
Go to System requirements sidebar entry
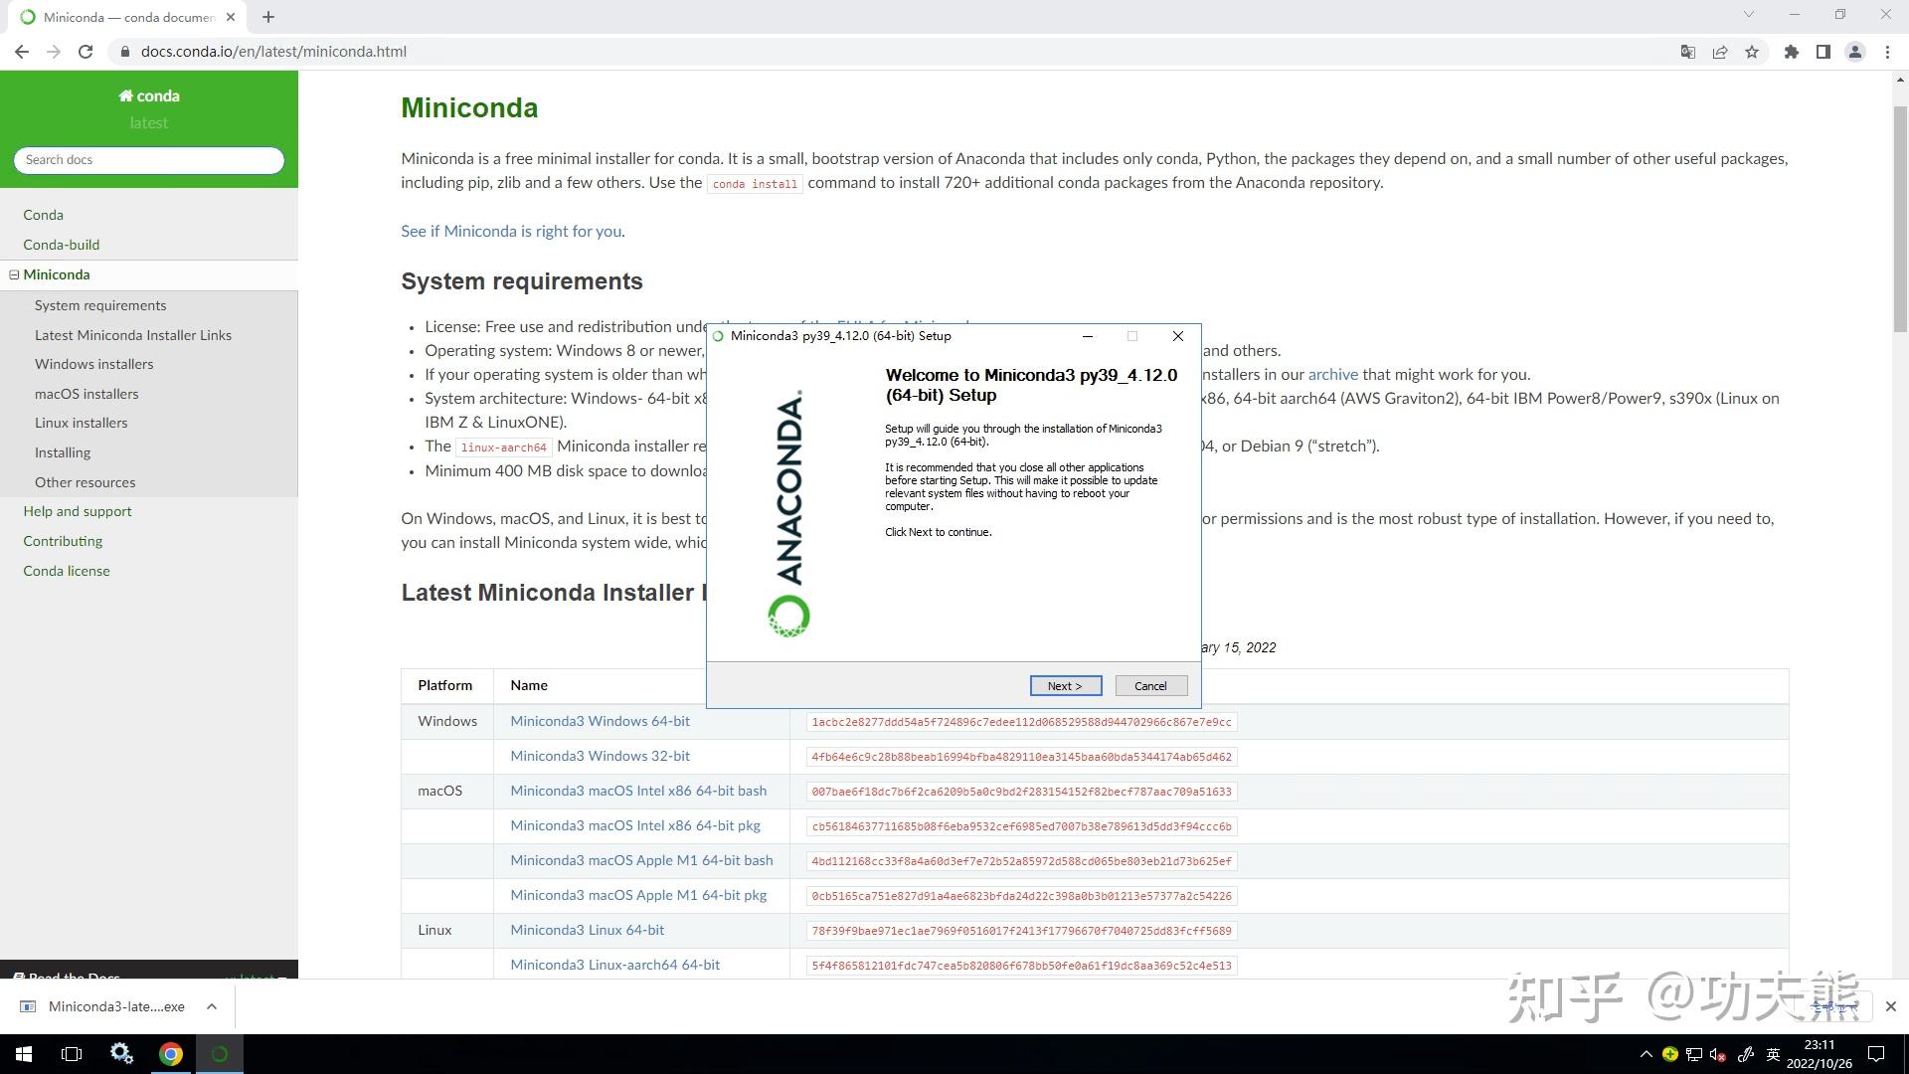click(100, 305)
